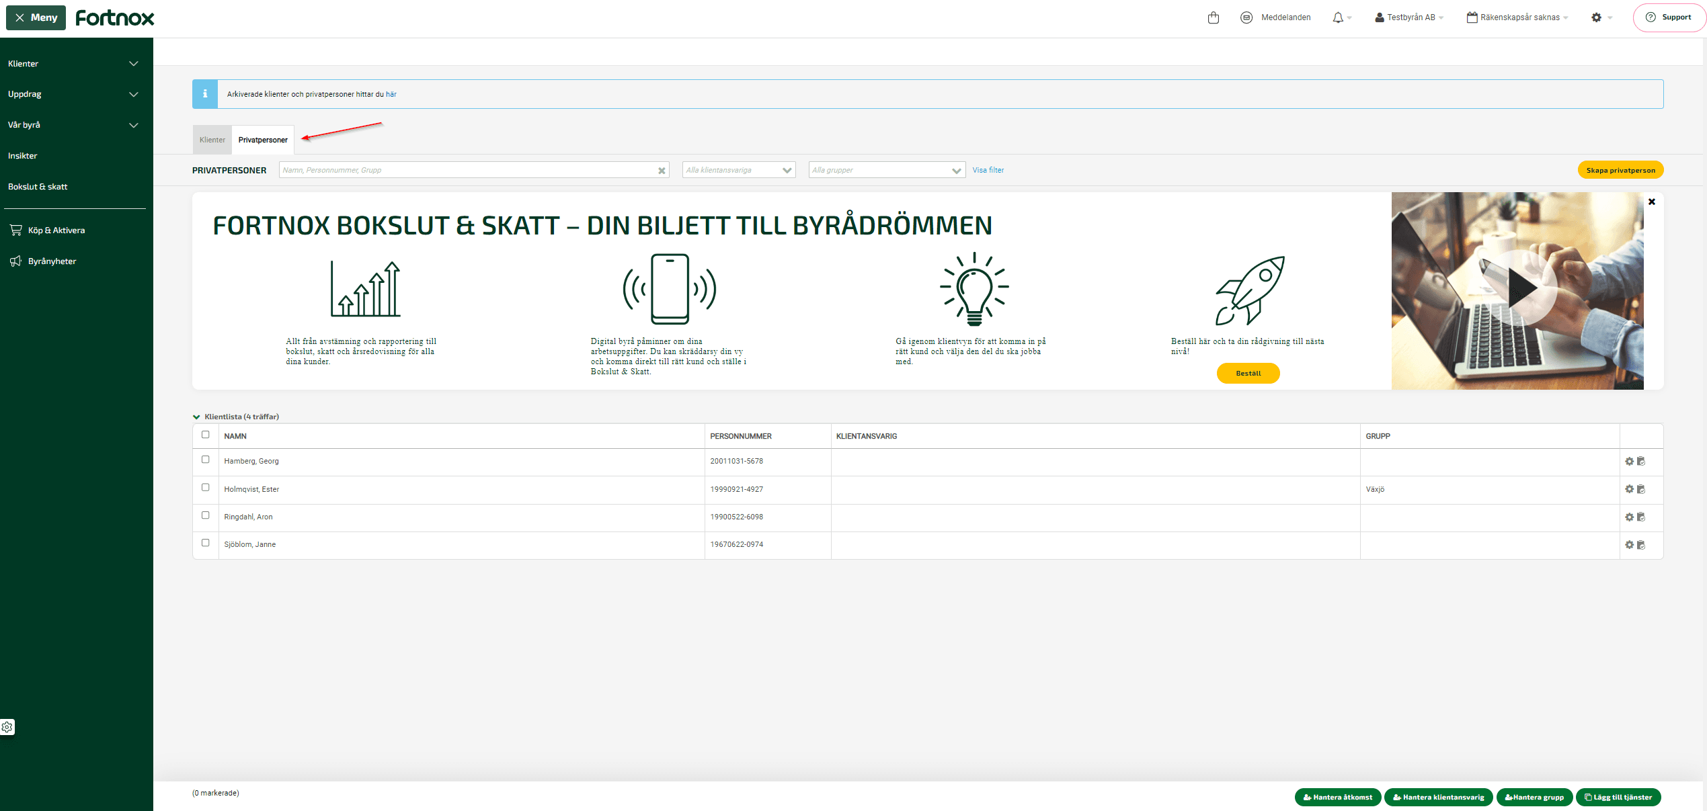Viewport: 1707px width, 811px height.
Task: Click the Visa filter link
Action: (988, 170)
